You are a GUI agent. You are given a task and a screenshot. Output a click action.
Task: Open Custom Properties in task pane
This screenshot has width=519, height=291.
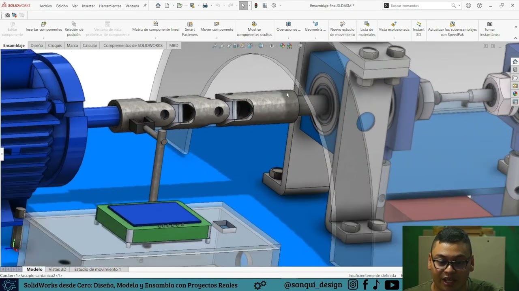[515, 102]
